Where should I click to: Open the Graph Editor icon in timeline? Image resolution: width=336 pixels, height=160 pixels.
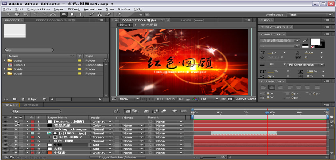pyautogui.click(x=184, y=111)
